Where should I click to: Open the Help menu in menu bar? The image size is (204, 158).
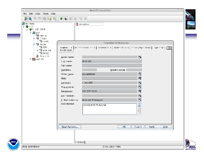53,14
